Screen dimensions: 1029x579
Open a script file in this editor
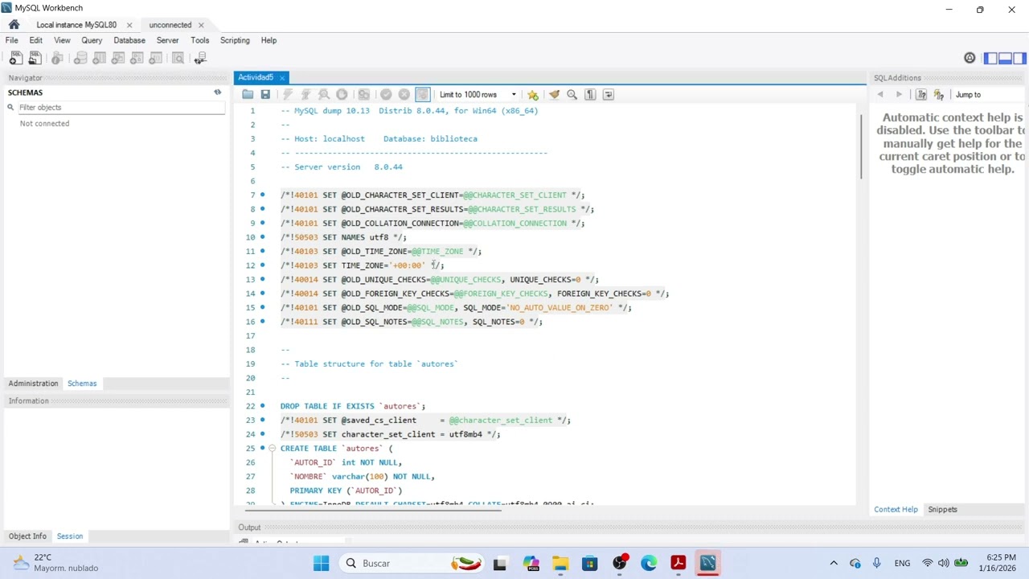[x=248, y=95]
